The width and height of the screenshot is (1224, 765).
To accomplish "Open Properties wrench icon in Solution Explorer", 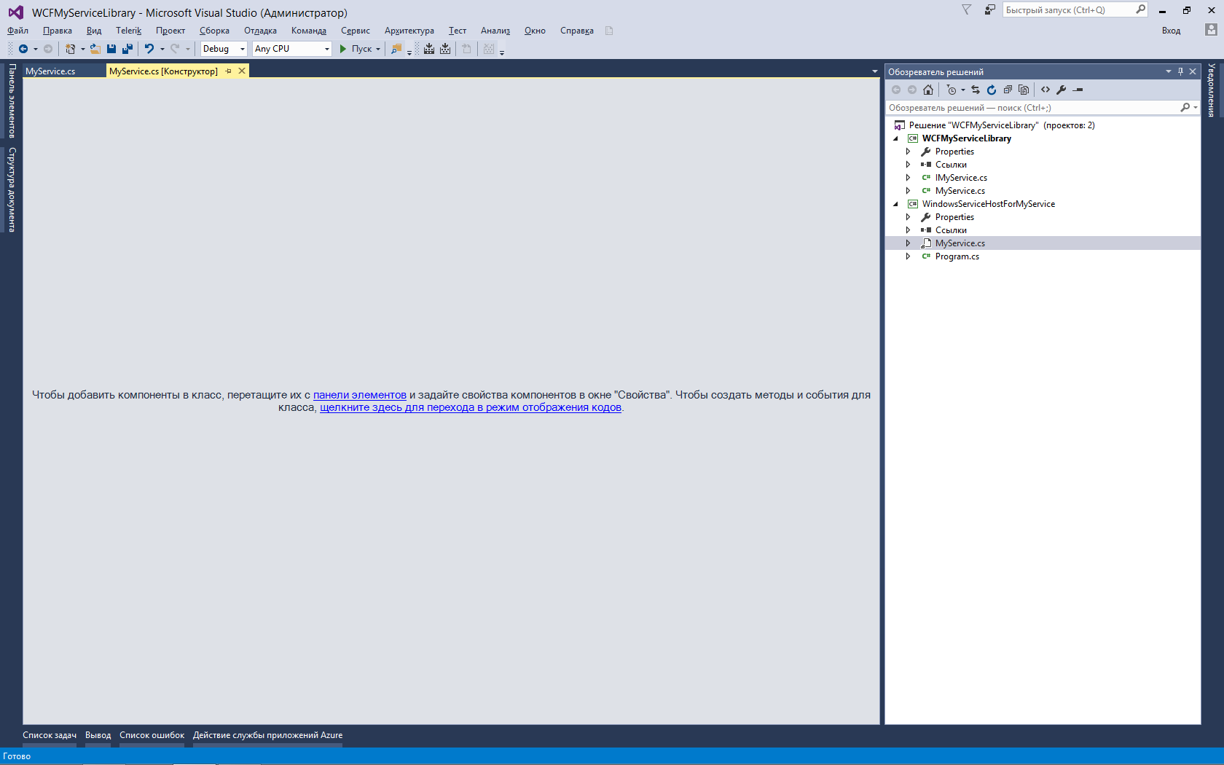I will (1062, 90).
